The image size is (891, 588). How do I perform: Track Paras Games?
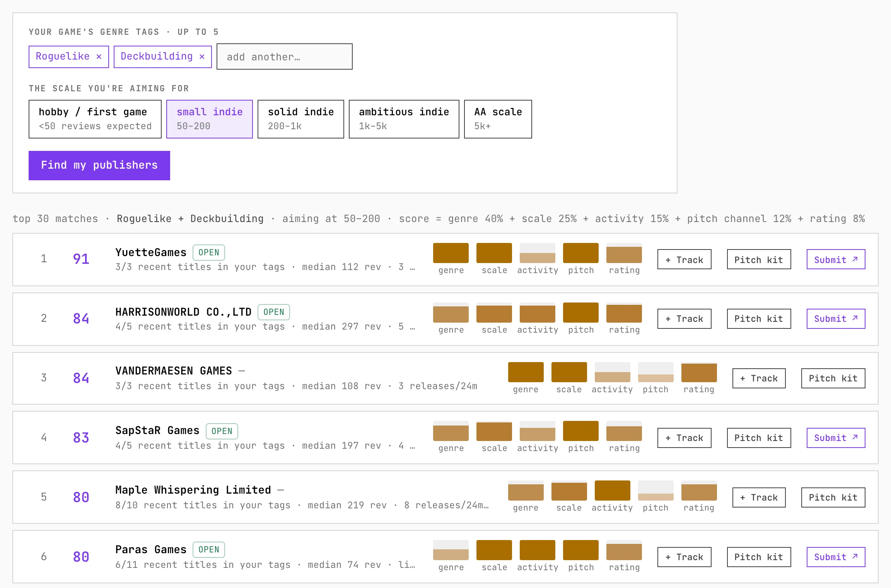pyautogui.click(x=684, y=557)
